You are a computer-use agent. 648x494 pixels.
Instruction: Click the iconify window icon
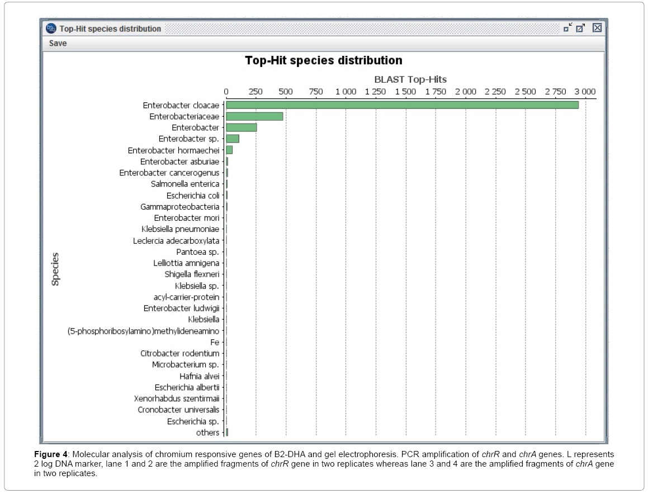568,27
